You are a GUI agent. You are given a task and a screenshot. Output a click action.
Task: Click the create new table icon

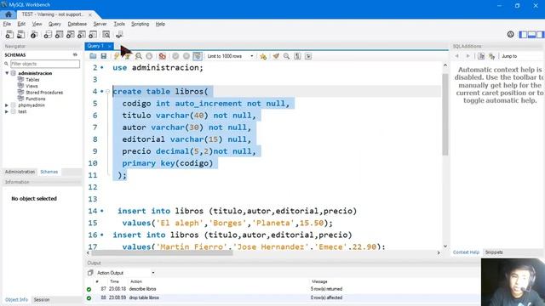59,34
